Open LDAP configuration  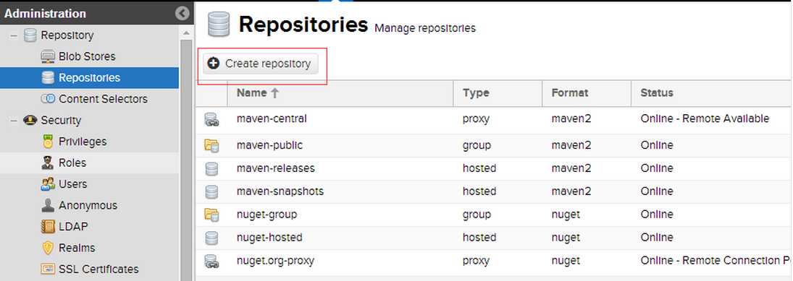pyautogui.click(x=73, y=227)
